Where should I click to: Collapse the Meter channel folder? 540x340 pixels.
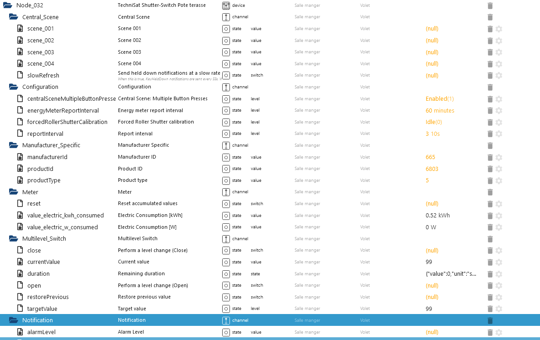(x=14, y=192)
